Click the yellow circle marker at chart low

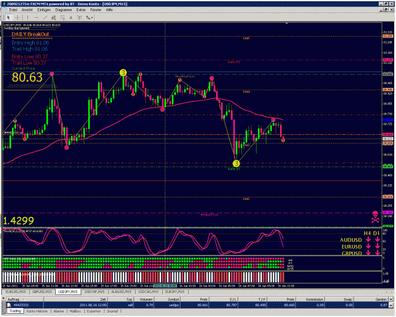pyautogui.click(x=236, y=164)
